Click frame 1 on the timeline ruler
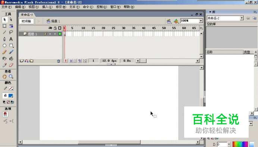 tap(64, 28)
